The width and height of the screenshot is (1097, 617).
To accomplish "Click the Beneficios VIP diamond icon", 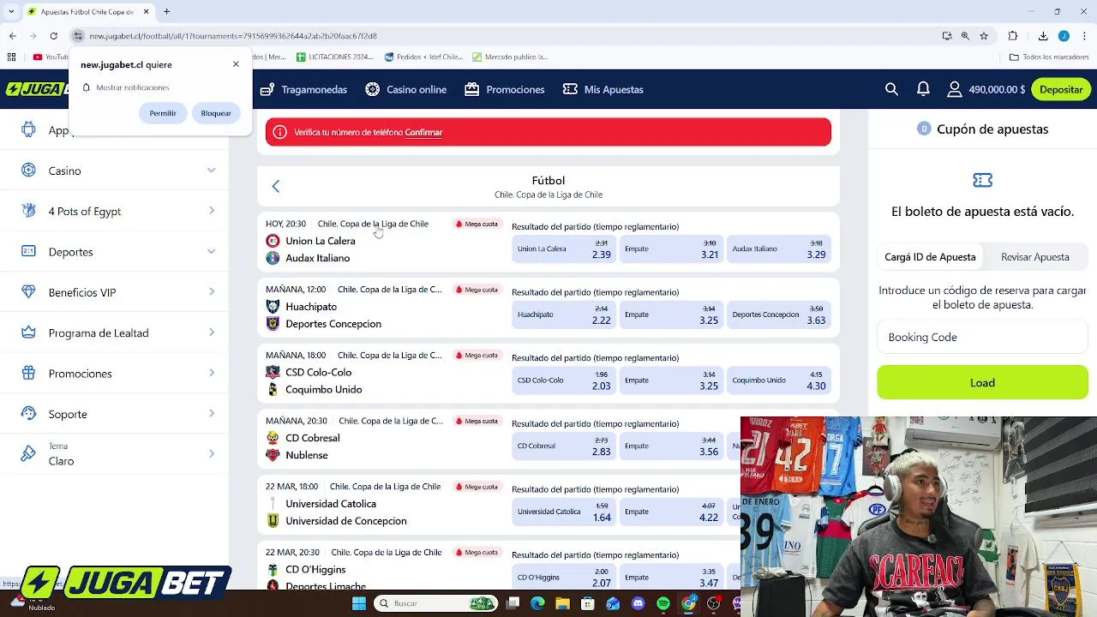I will pyautogui.click(x=29, y=292).
